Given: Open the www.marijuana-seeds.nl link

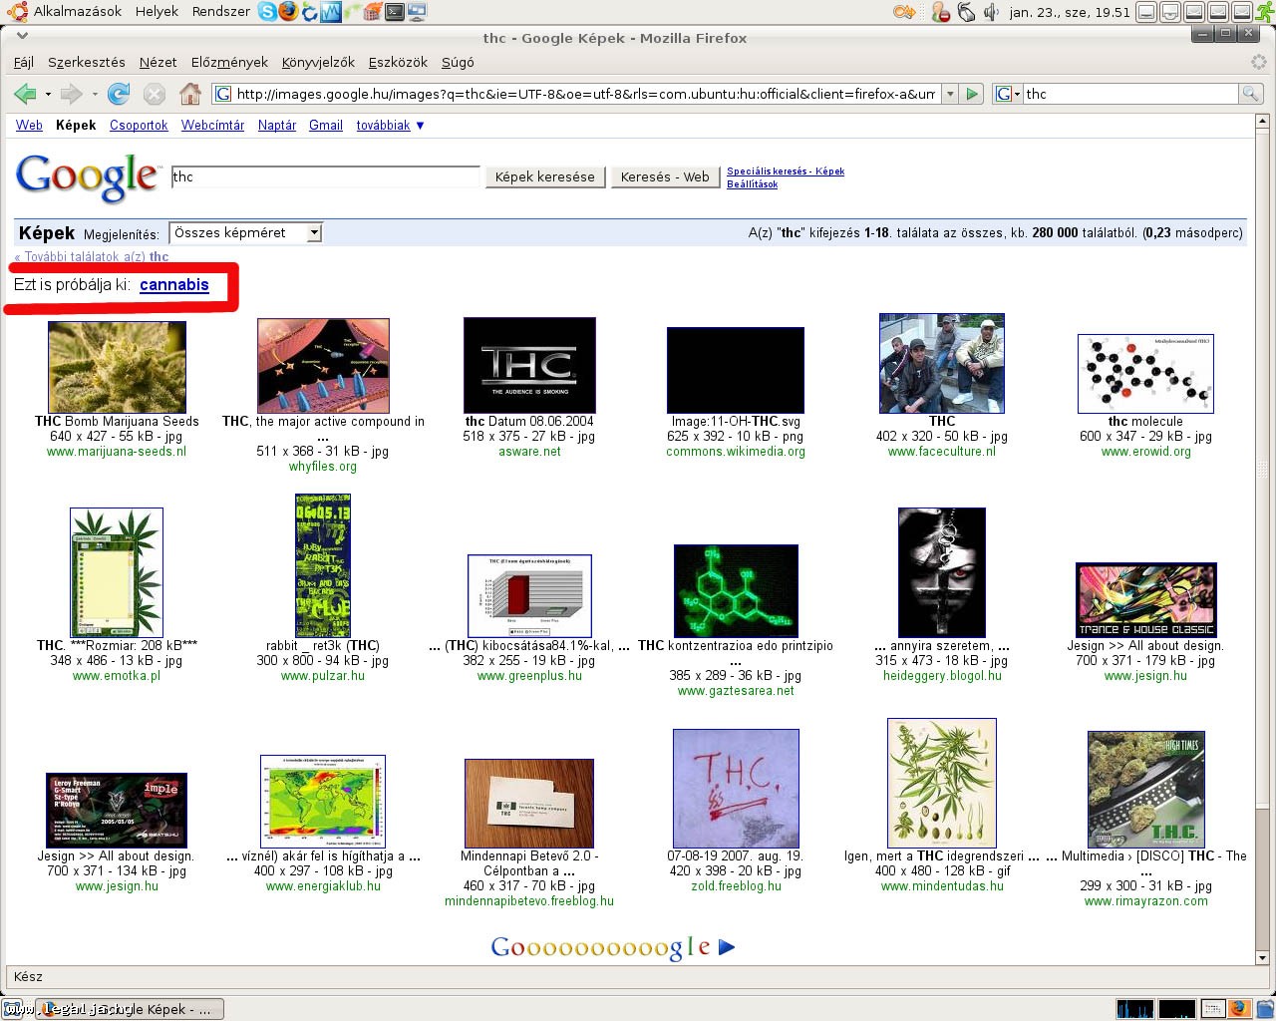Looking at the screenshot, I should point(117,452).
